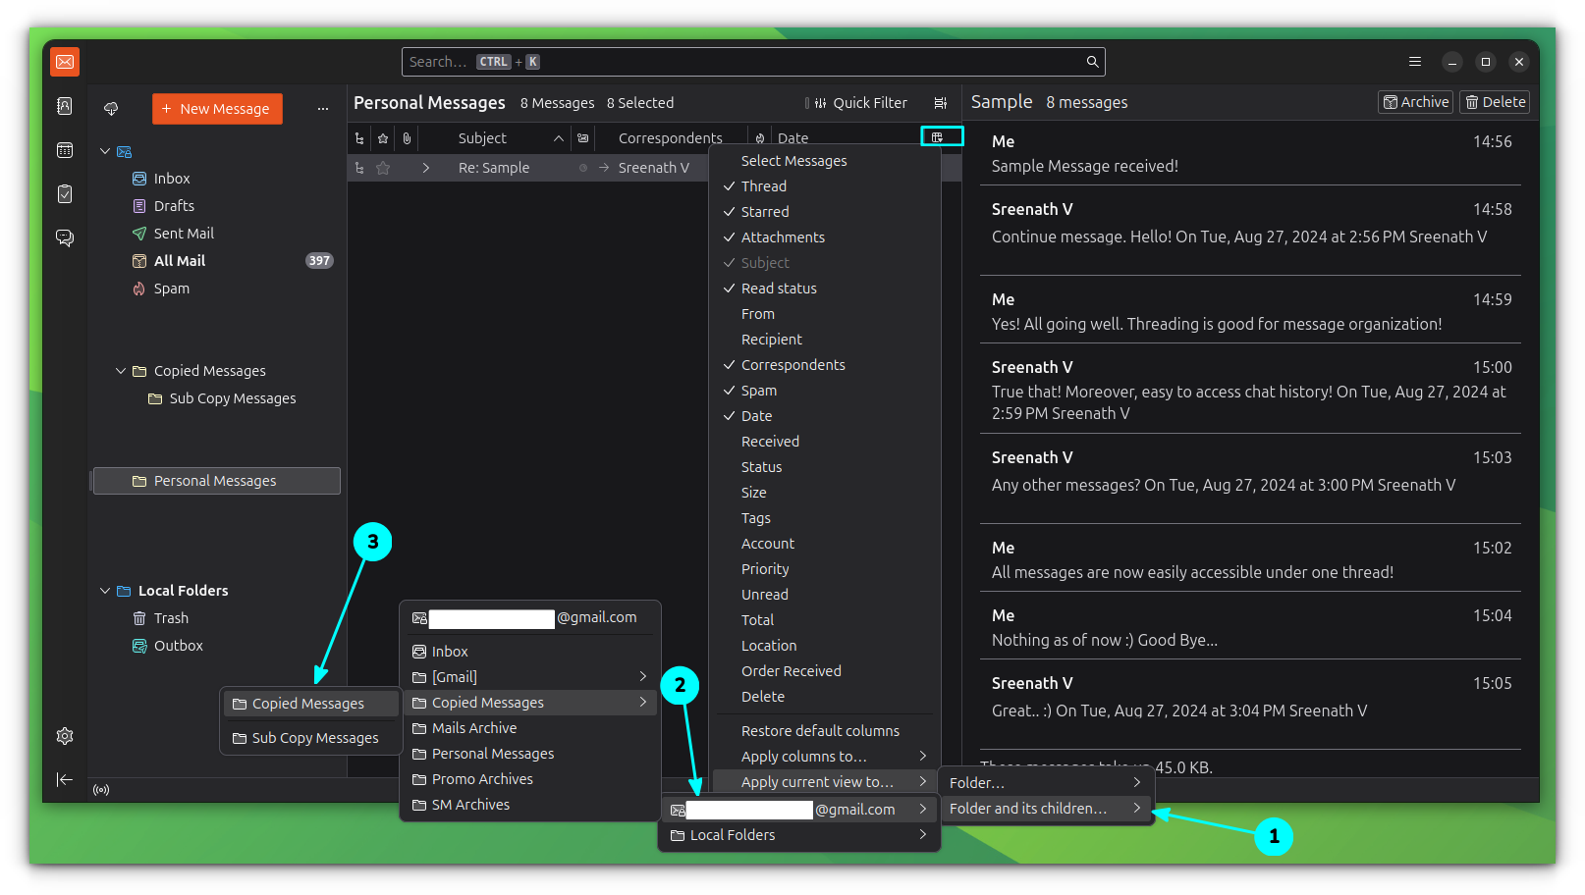Uncheck the Starred column option
Screen dimensions: 1585x895
[765, 211]
